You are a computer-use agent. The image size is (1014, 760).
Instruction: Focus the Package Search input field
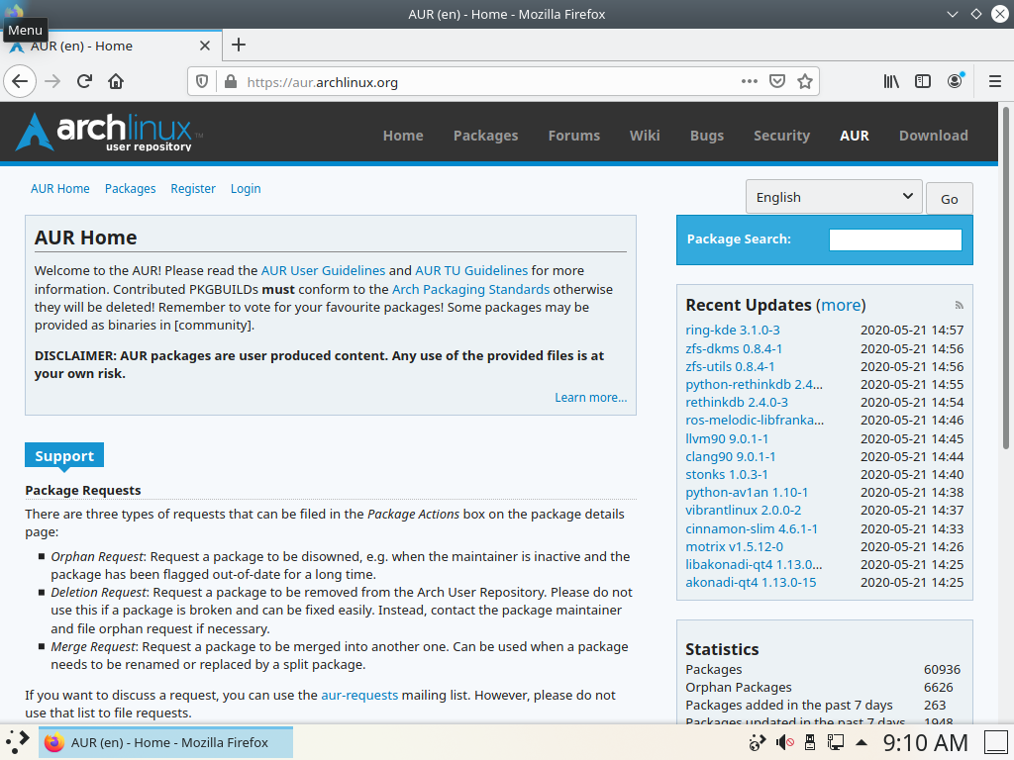tap(895, 239)
